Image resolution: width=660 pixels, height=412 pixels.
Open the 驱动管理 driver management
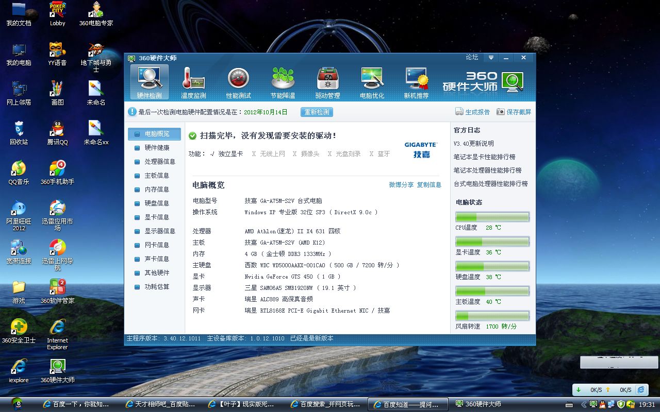(327, 82)
